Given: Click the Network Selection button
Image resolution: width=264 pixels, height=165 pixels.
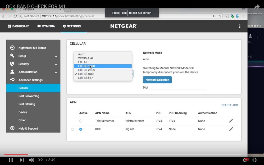Looking at the screenshot, I should 157,80.
